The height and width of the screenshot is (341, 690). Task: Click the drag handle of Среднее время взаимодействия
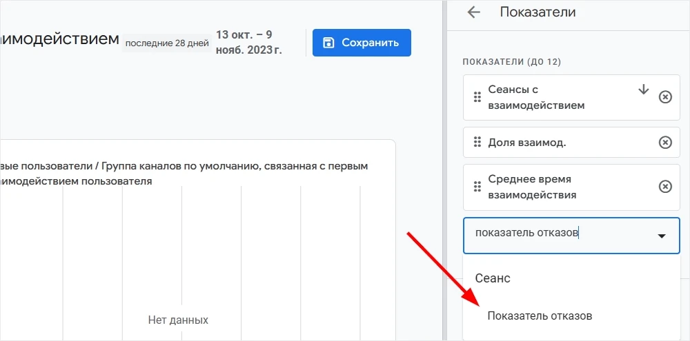pyautogui.click(x=477, y=187)
